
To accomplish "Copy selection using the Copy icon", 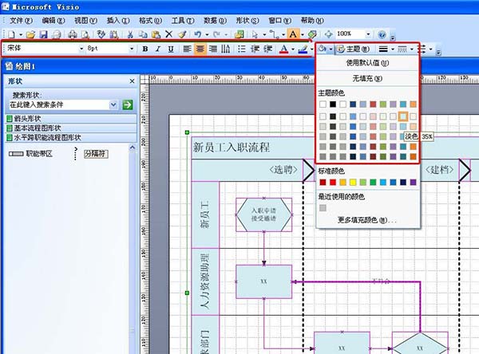I will 143,34.
